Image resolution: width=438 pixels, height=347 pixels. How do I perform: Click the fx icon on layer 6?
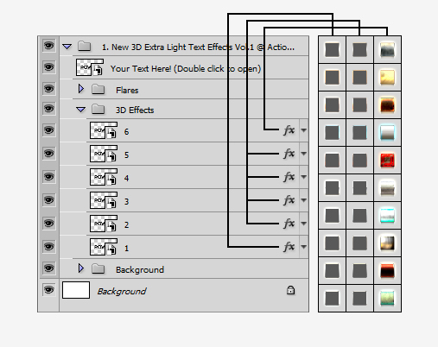[x=289, y=130]
